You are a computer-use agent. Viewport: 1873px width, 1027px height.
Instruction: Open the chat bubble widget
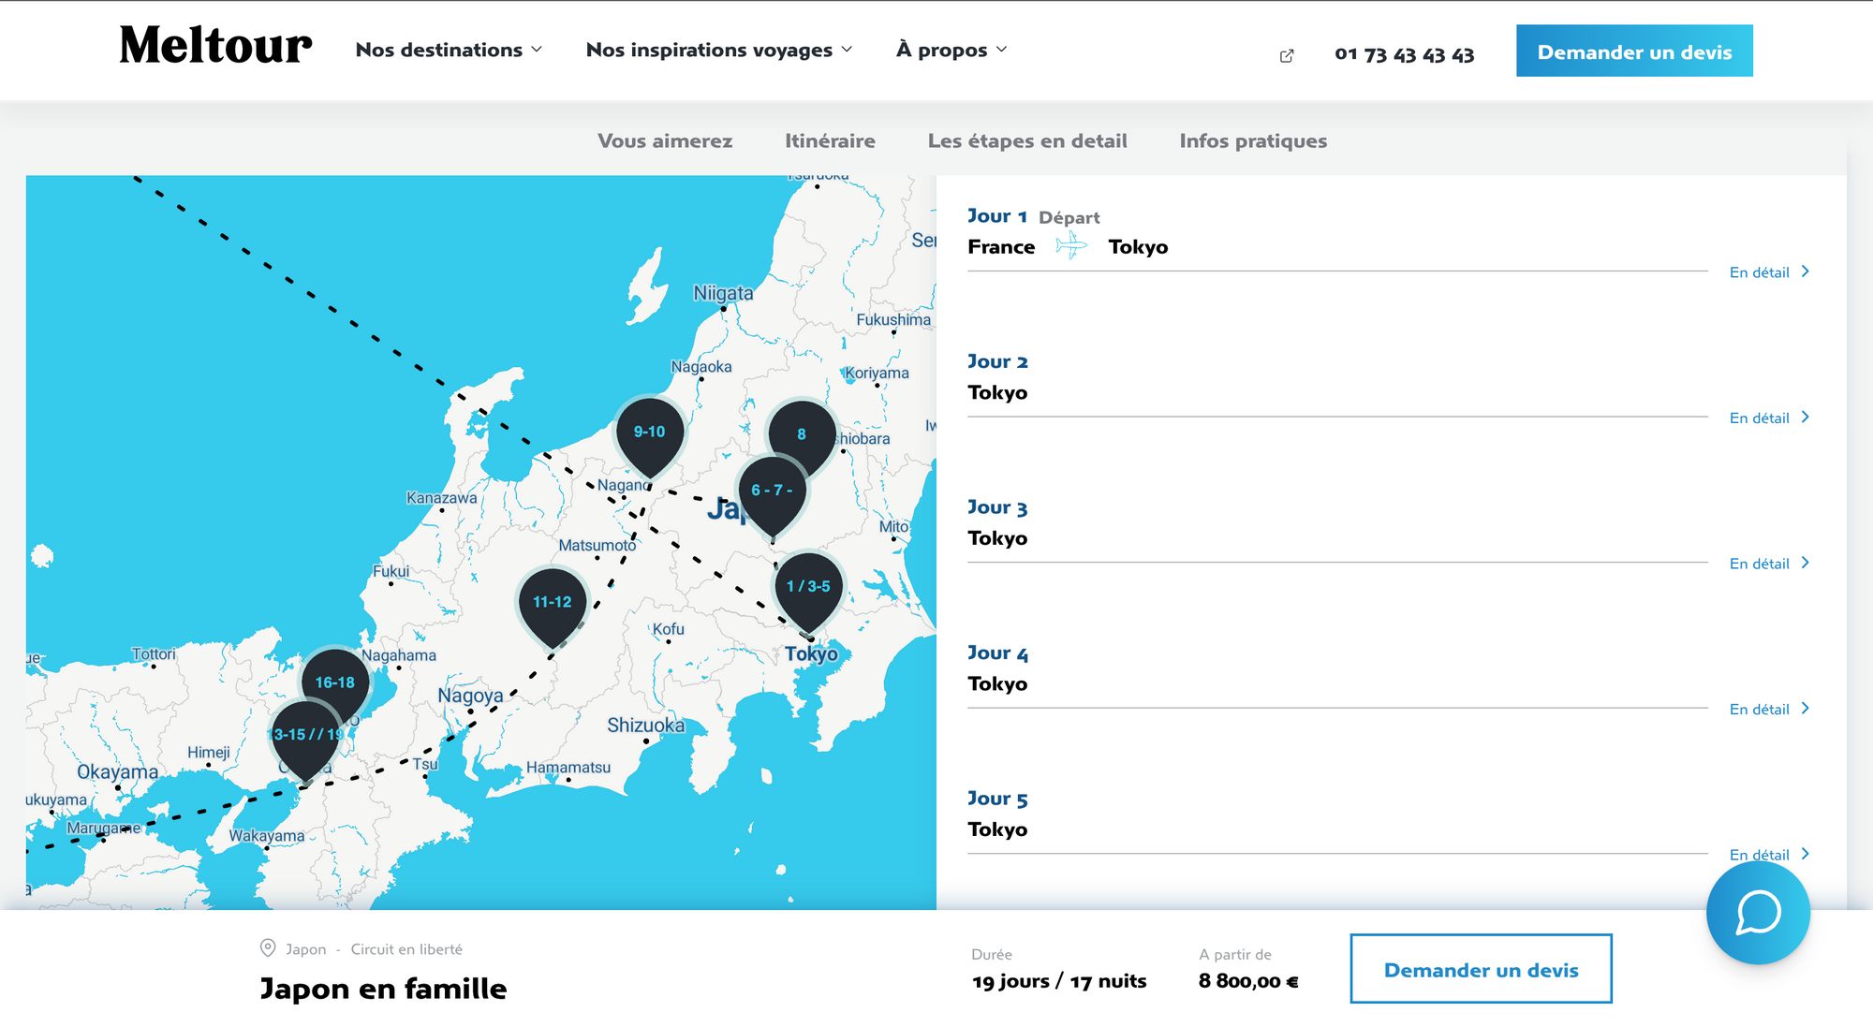point(1757,913)
